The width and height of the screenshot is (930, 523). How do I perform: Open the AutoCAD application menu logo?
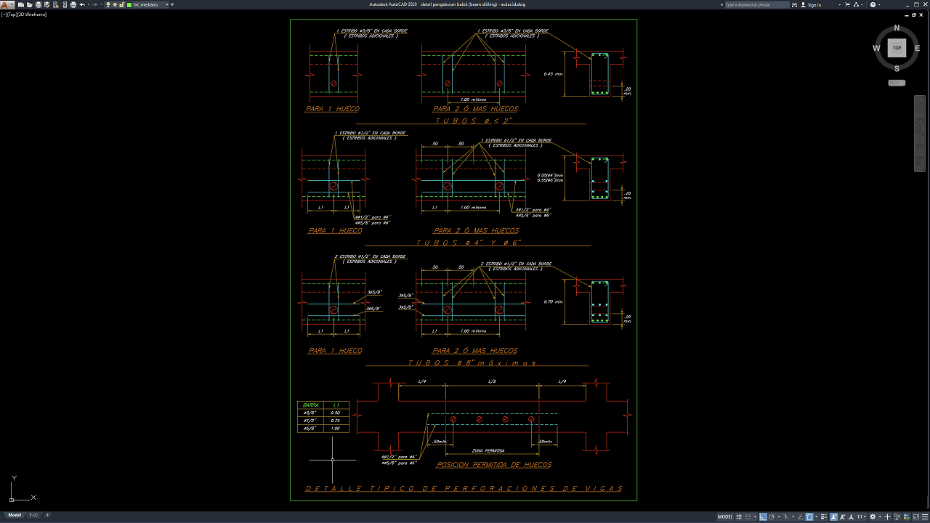click(x=6, y=5)
